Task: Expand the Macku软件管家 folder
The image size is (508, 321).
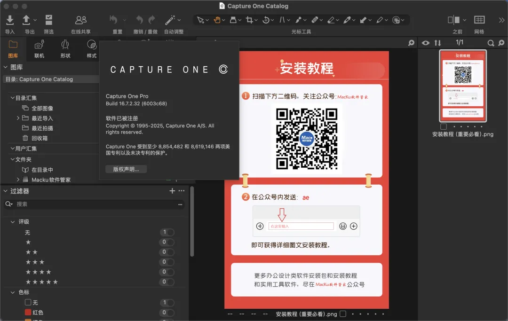Action: pos(18,180)
